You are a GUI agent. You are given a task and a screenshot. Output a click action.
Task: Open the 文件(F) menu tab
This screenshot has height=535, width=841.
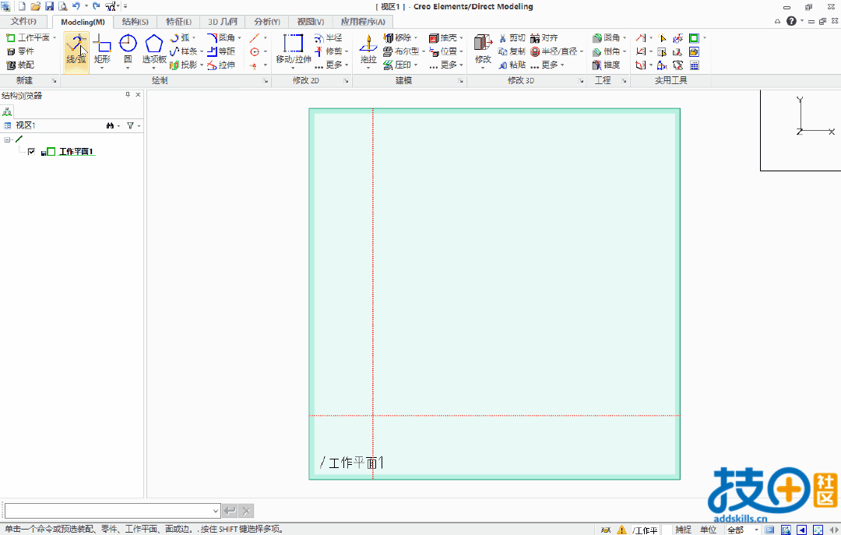(23, 22)
